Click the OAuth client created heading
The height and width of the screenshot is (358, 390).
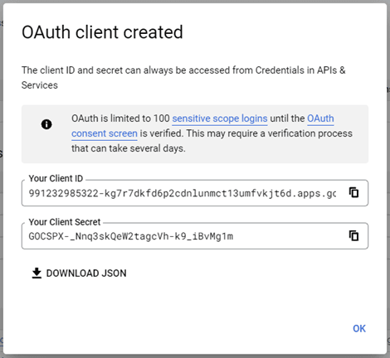pyautogui.click(x=102, y=32)
